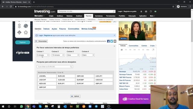Open Calculator from the taskbar
Viewport: 193px width, 109px height.
[59, 106]
